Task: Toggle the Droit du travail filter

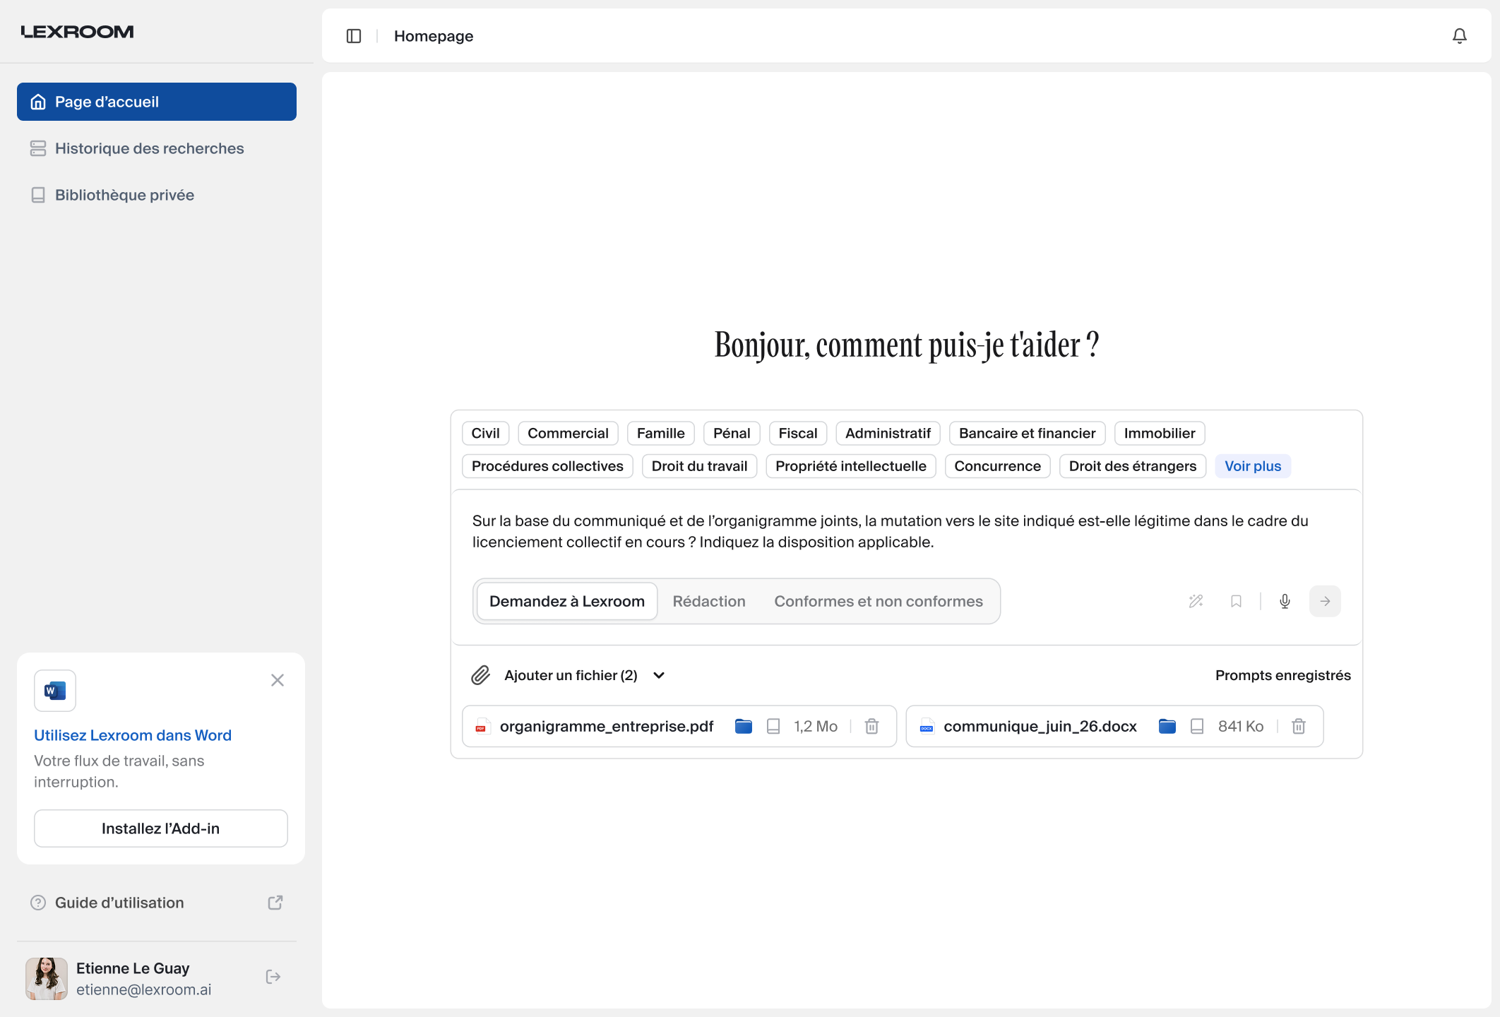Action: tap(699, 466)
